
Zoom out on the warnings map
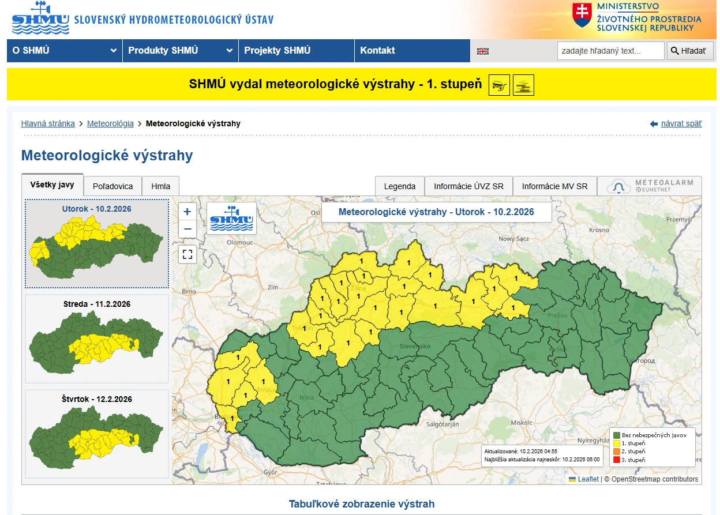(187, 229)
